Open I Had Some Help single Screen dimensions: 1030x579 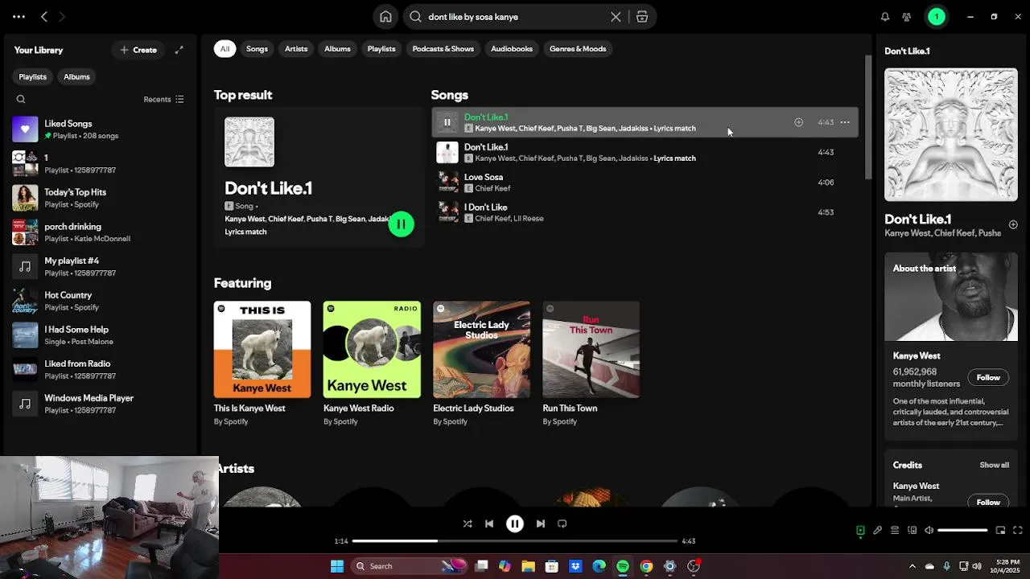101,335
